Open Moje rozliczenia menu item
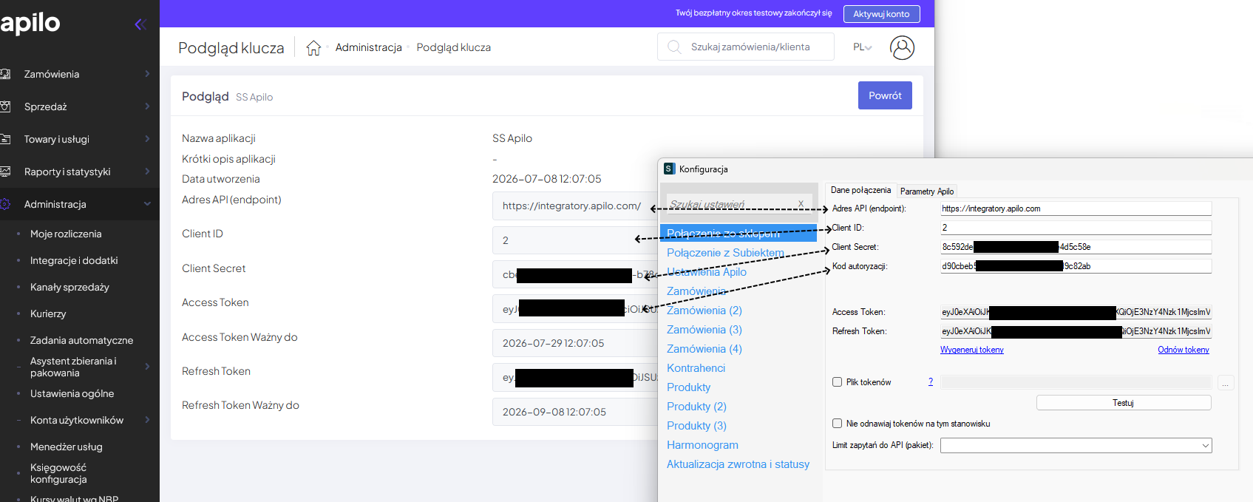 tap(66, 234)
